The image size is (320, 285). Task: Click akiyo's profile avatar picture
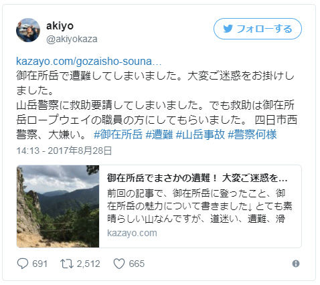coord(28,30)
